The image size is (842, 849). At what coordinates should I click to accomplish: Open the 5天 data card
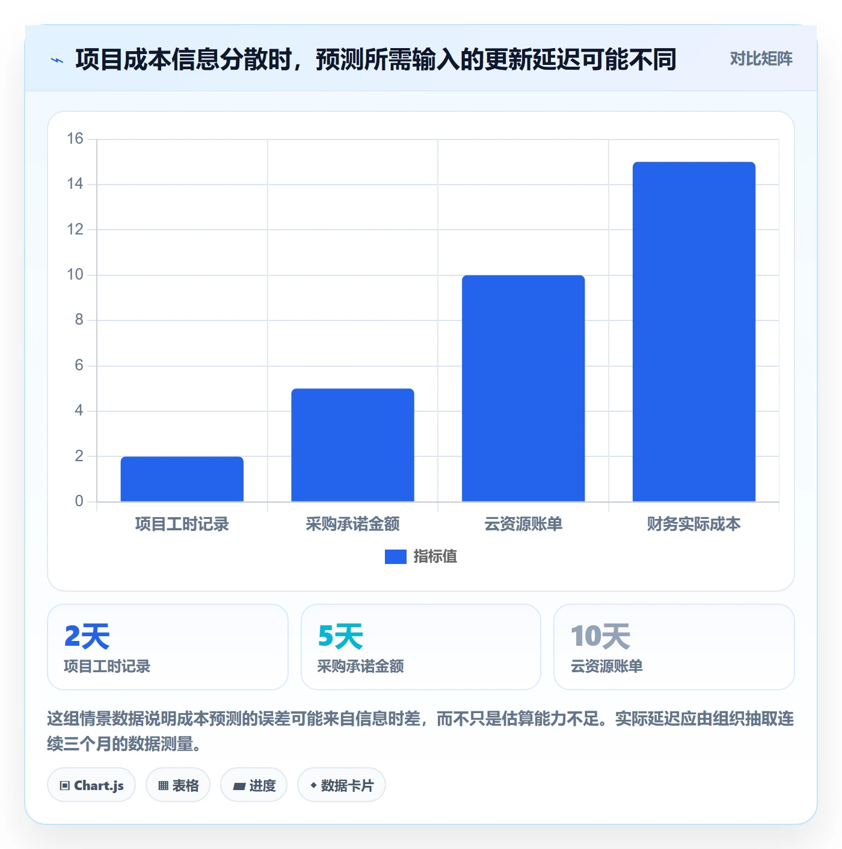click(421, 647)
